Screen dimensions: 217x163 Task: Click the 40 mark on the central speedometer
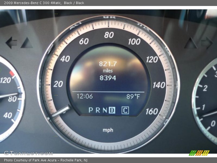65,59
